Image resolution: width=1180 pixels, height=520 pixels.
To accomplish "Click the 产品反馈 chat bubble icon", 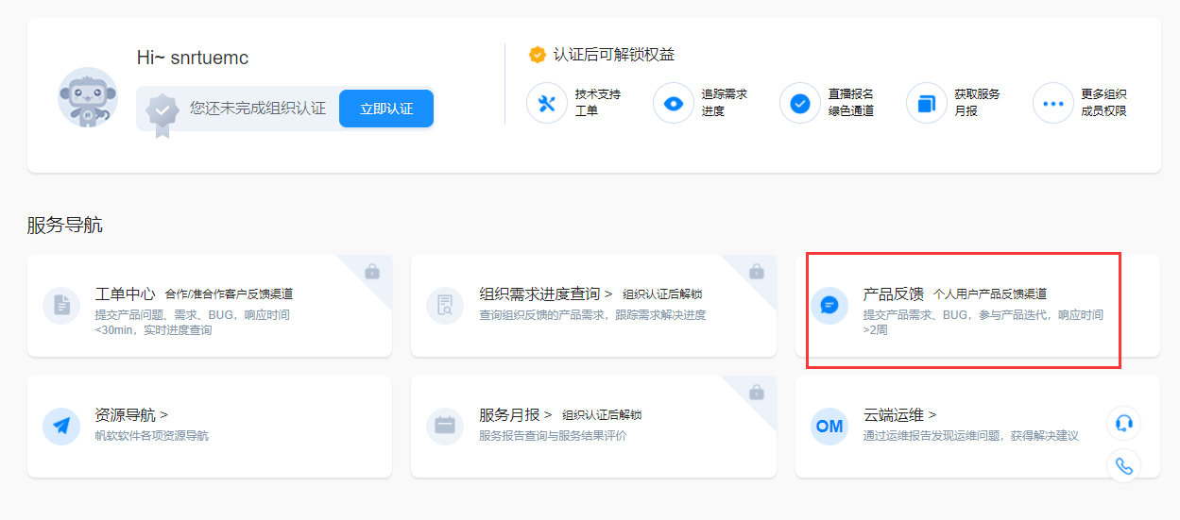I will (829, 305).
